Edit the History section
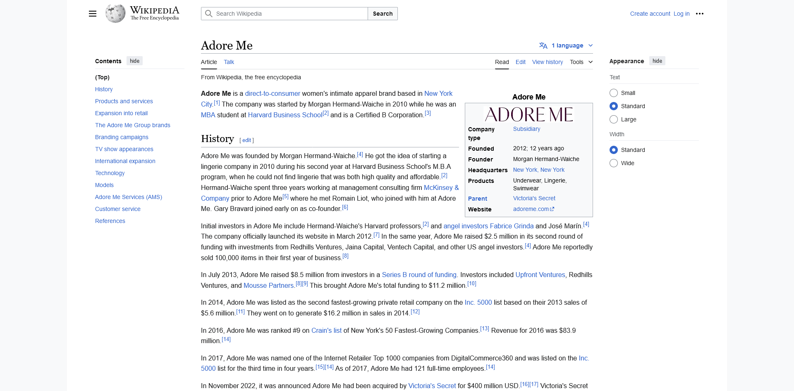Image resolution: width=794 pixels, height=391 pixels. (246, 140)
